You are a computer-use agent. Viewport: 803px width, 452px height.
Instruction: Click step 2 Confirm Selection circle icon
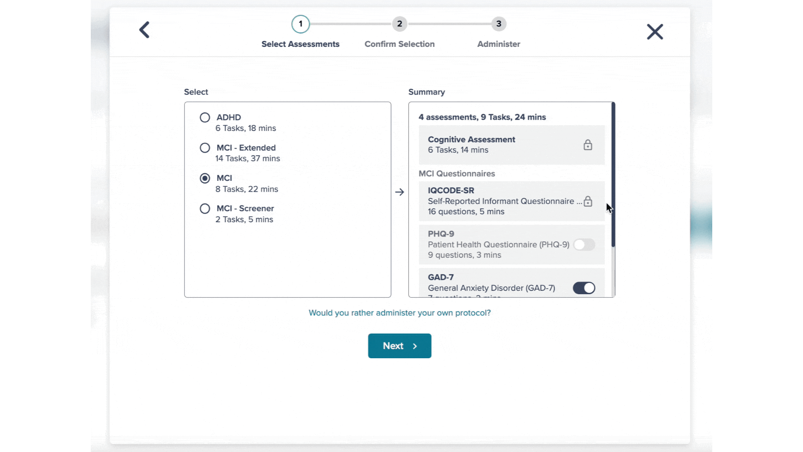click(x=399, y=23)
